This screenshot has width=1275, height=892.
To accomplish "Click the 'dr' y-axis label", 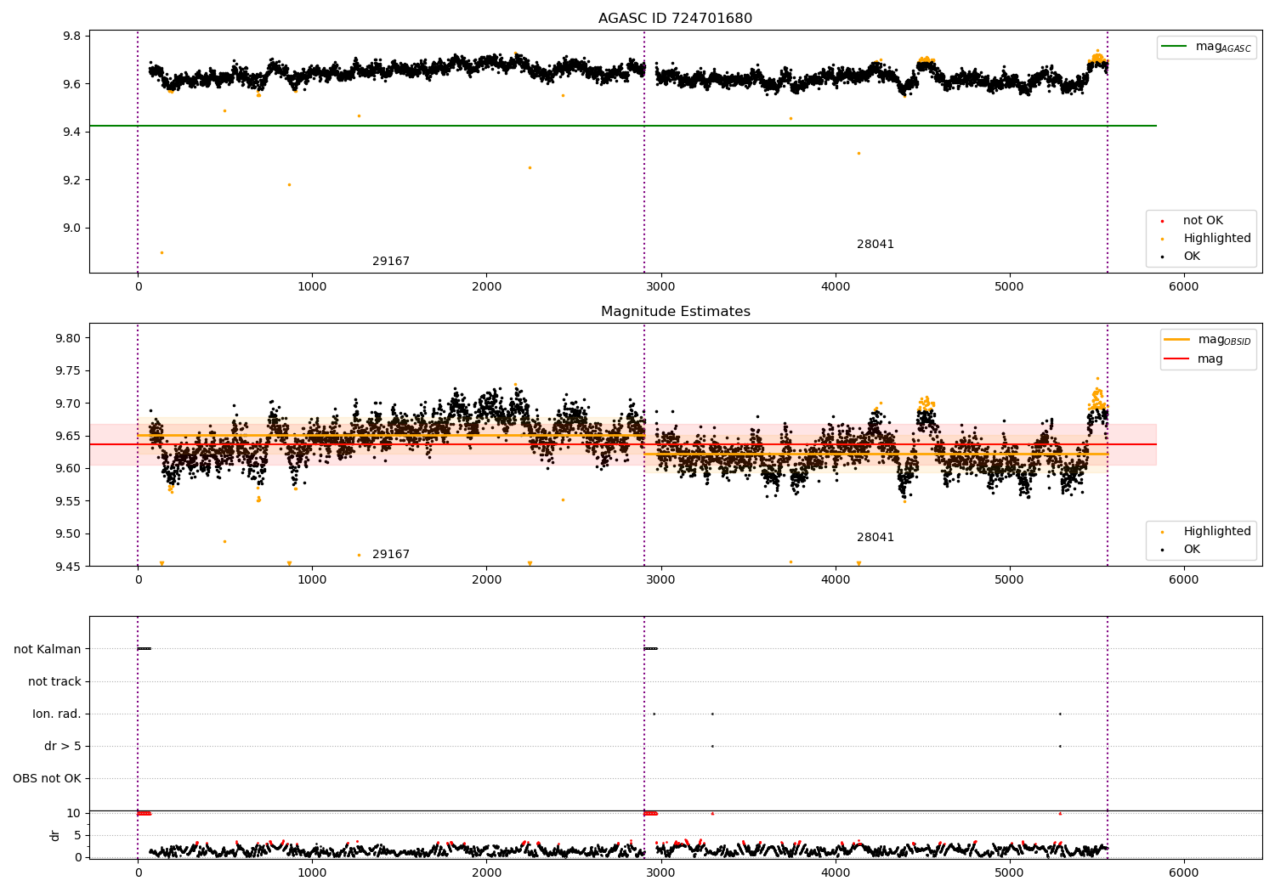I will coord(55,835).
